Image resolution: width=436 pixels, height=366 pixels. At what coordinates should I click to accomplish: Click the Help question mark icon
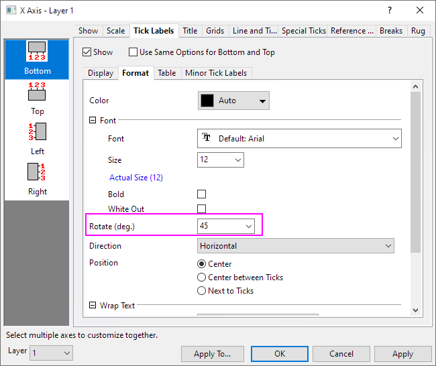tap(390, 10)
